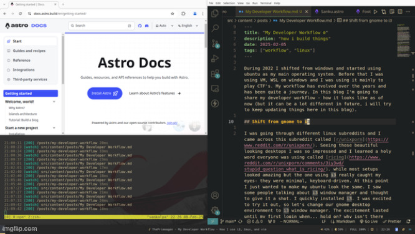The image size is (415, 234).
Task: Open the Terminal menu in VS Code
Action: click(265, 3)
